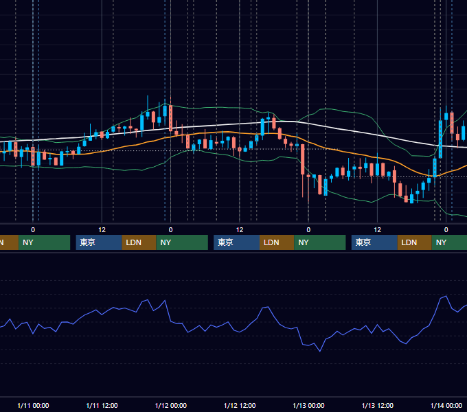Select the LDN session block on 1/11

[139, 242]
